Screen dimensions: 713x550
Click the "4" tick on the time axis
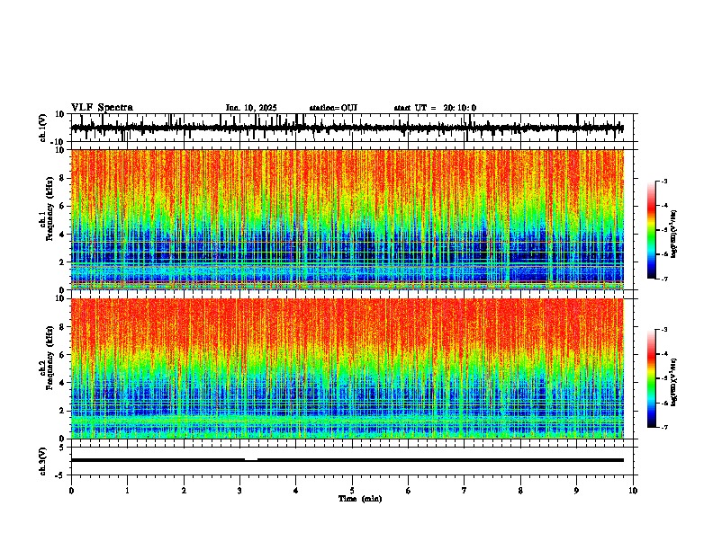tap(296, 491)
